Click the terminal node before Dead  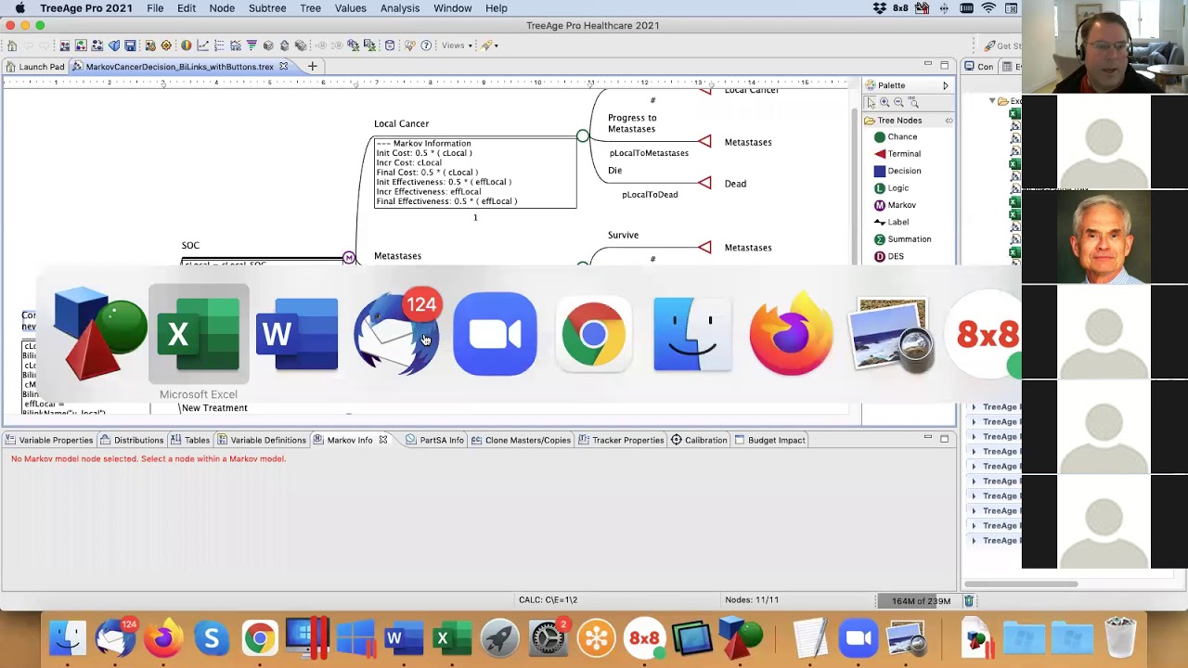tap(705, 184)
